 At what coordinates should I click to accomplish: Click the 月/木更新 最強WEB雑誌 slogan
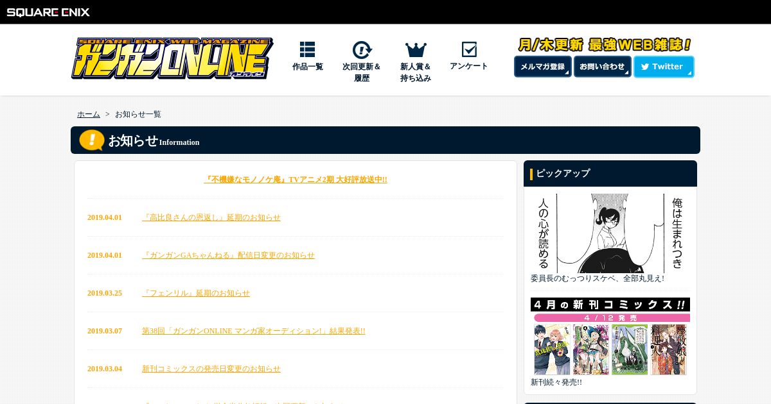point(605,45)
